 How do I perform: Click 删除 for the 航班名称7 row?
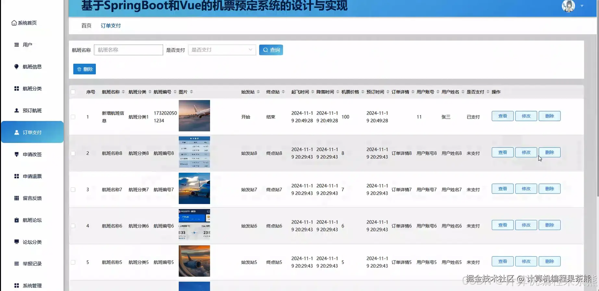549,189
